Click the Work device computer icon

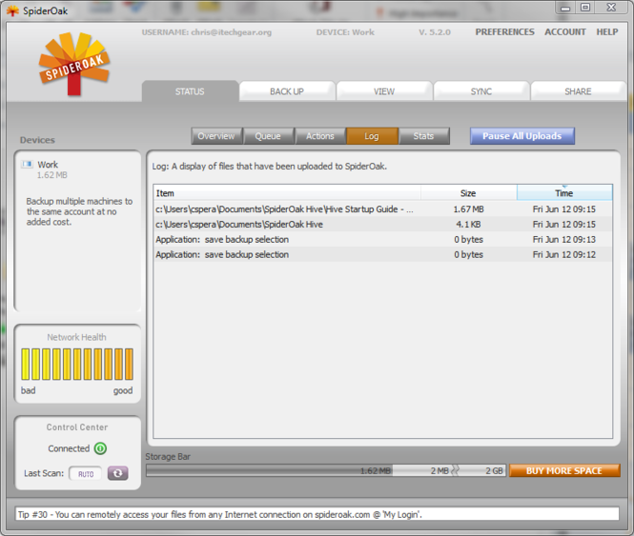click(x=27, y=164)
